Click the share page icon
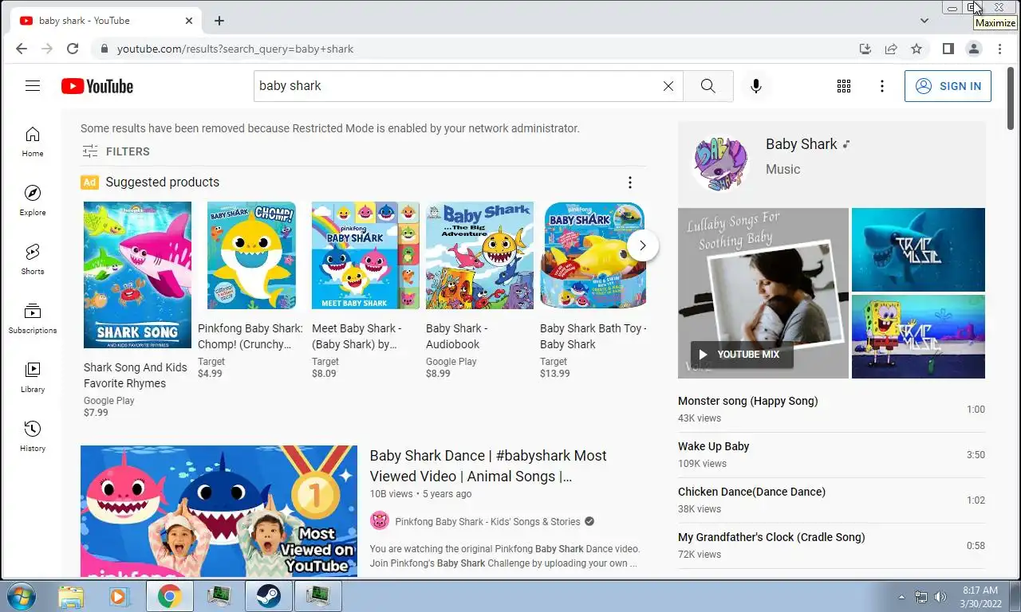 tap(891, 49)
